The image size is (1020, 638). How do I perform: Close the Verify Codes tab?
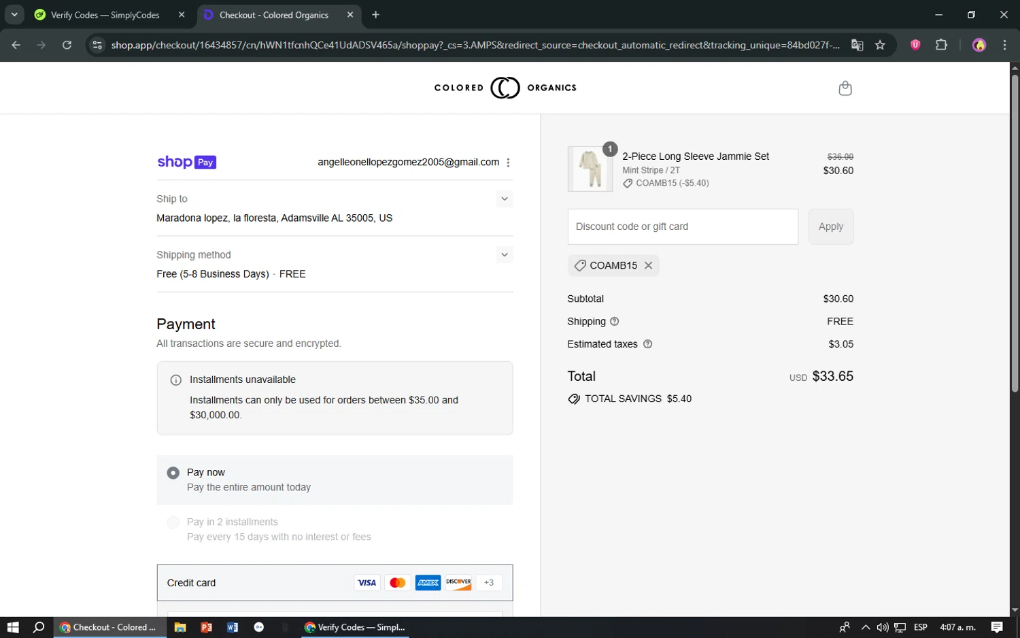[182, 15]
